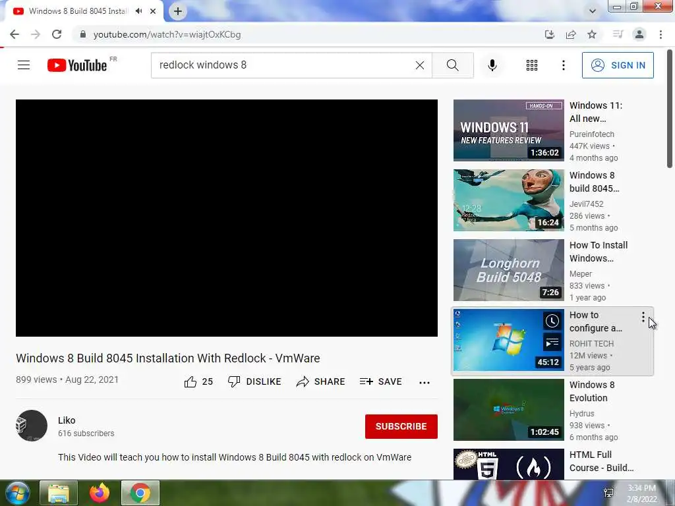This screenshot has height=506, width=675.
Task: Click the Meper channel name
Action: tap(581, 273)
